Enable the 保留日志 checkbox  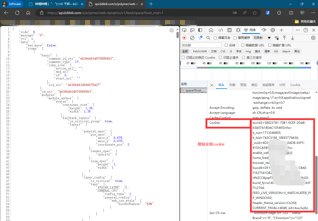point(215,38)
